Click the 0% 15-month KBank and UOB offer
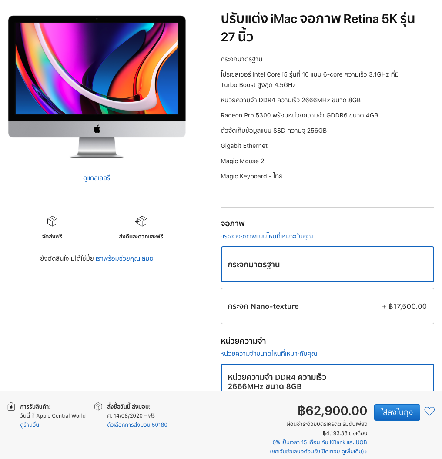The image size is (442, 459). coord(320,442)
